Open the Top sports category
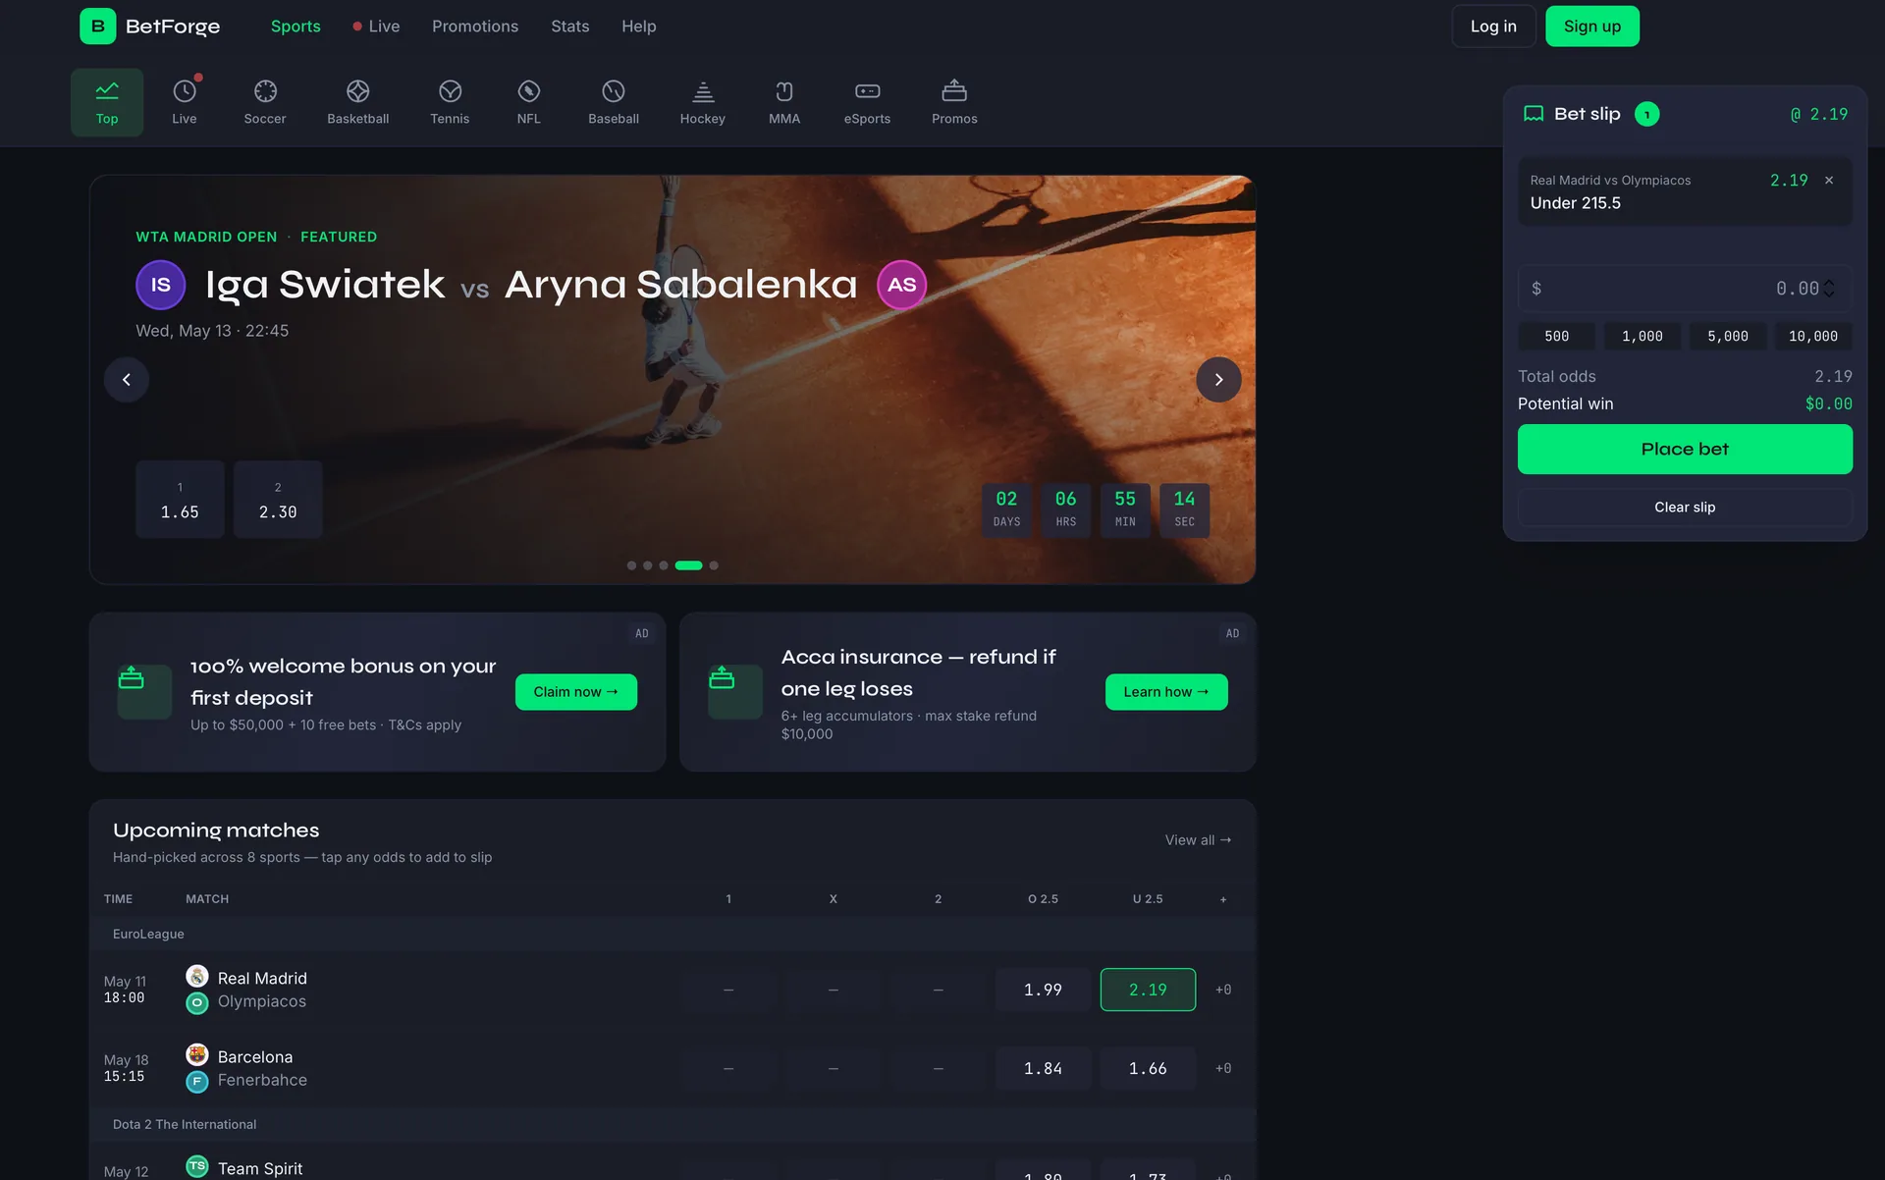This screenshot has width=1885, height=1180. (107, 102)
